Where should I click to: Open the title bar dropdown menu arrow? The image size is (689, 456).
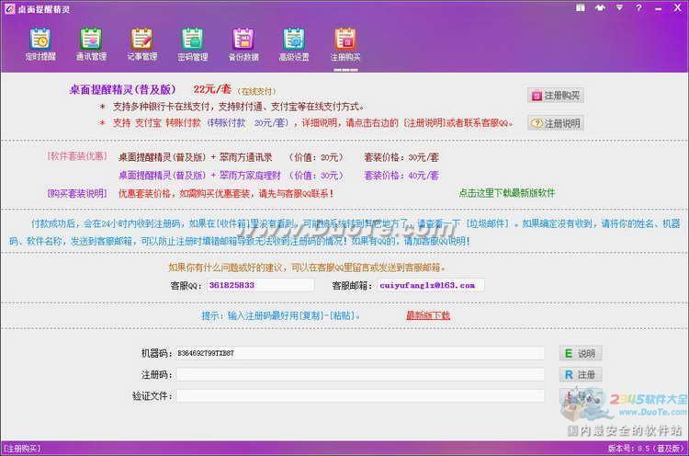pos(619,7)
